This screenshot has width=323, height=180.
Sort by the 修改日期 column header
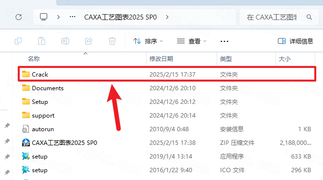click(161, 59)
